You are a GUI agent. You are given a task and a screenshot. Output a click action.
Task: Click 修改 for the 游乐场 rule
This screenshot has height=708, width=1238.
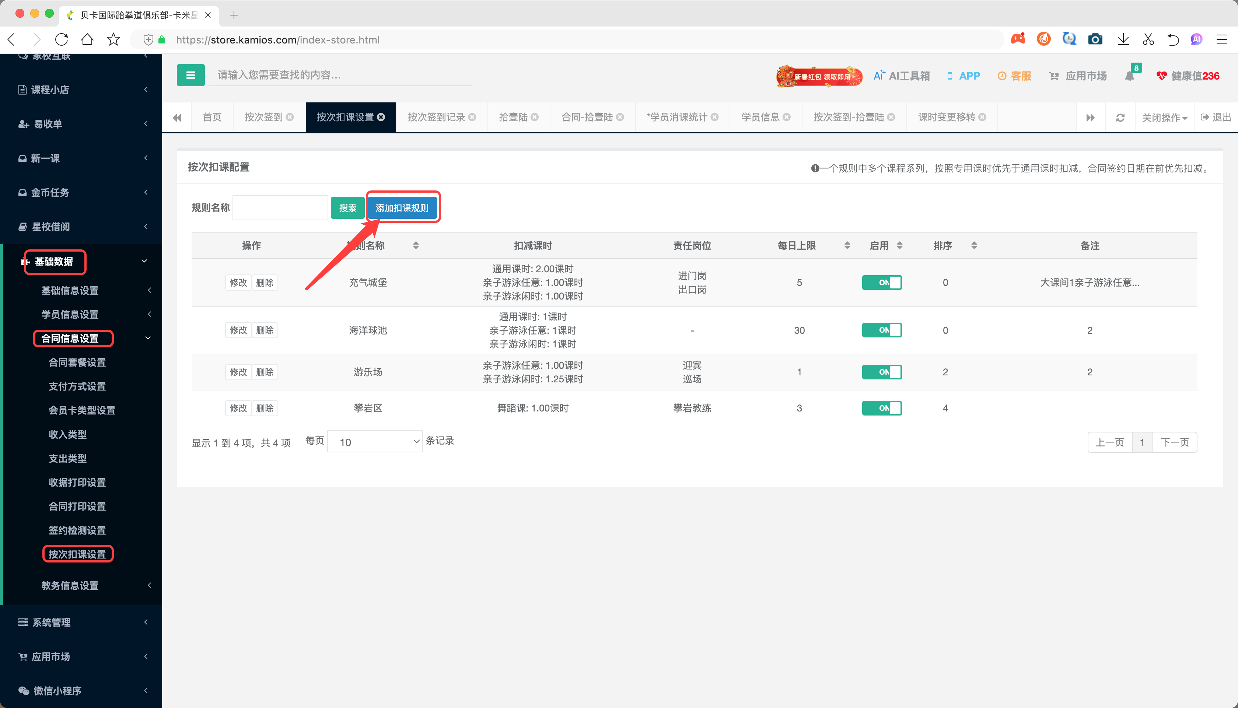[x=238, y=372]
